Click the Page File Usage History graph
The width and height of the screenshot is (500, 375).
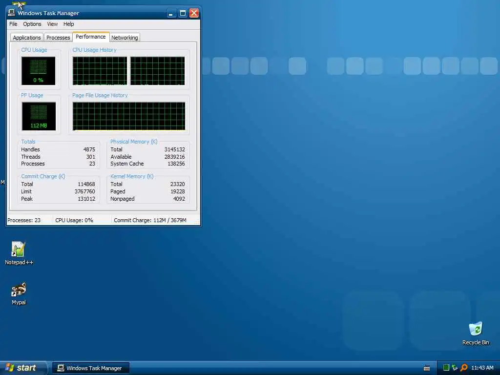coord(129,116)
